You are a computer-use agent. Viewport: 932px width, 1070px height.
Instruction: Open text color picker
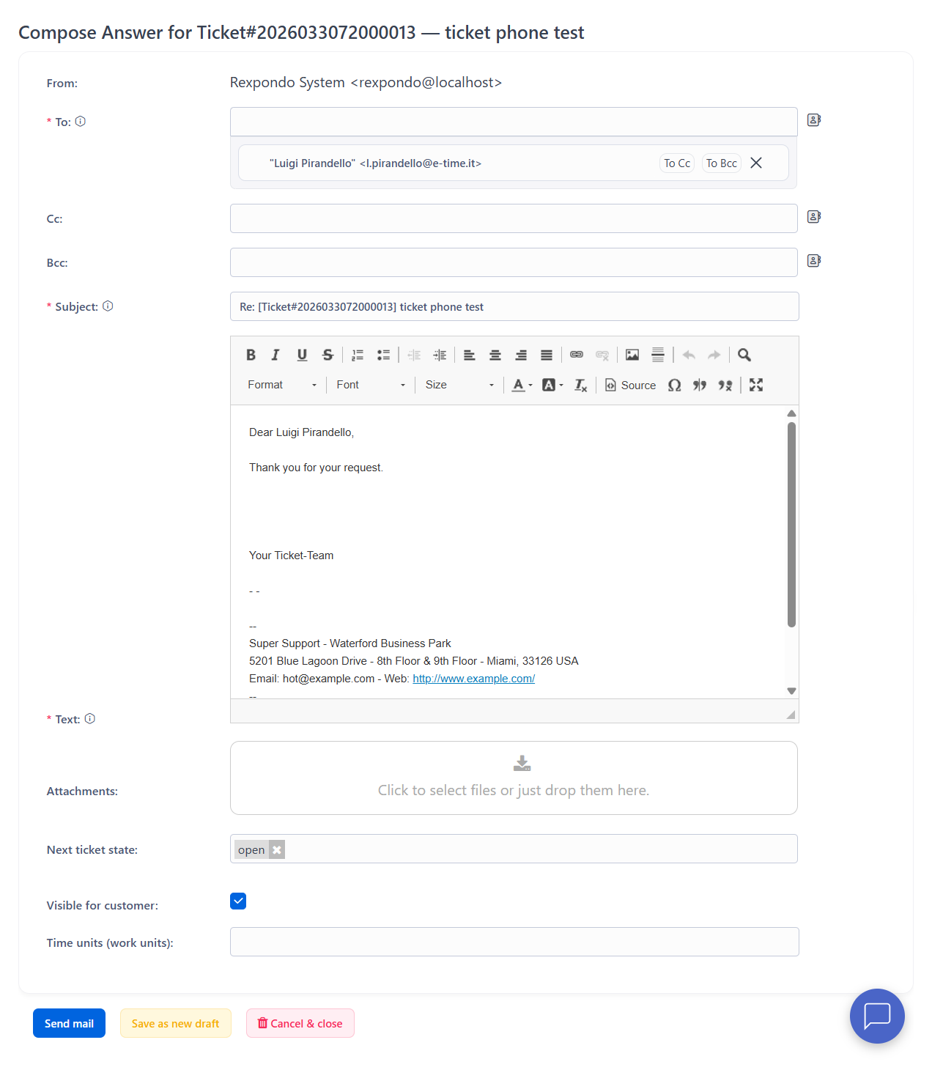[x=522, y=385]
